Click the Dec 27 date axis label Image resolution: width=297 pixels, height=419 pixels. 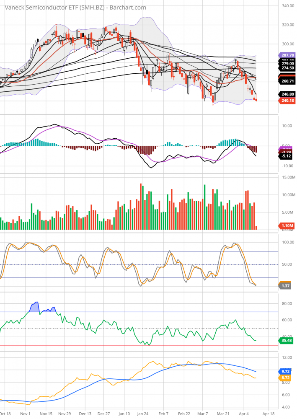(104, 413)
